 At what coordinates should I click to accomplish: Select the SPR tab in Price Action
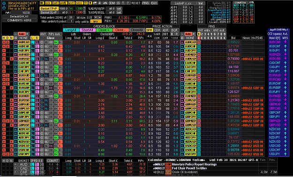point(149,30)
